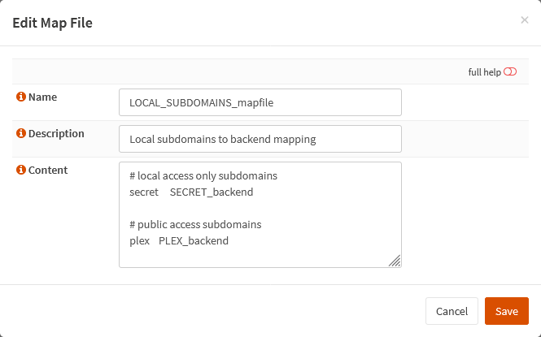This screenshot has height=337, width=541.
Task: Select the Content field label
Action: click(x=48, y=170)
